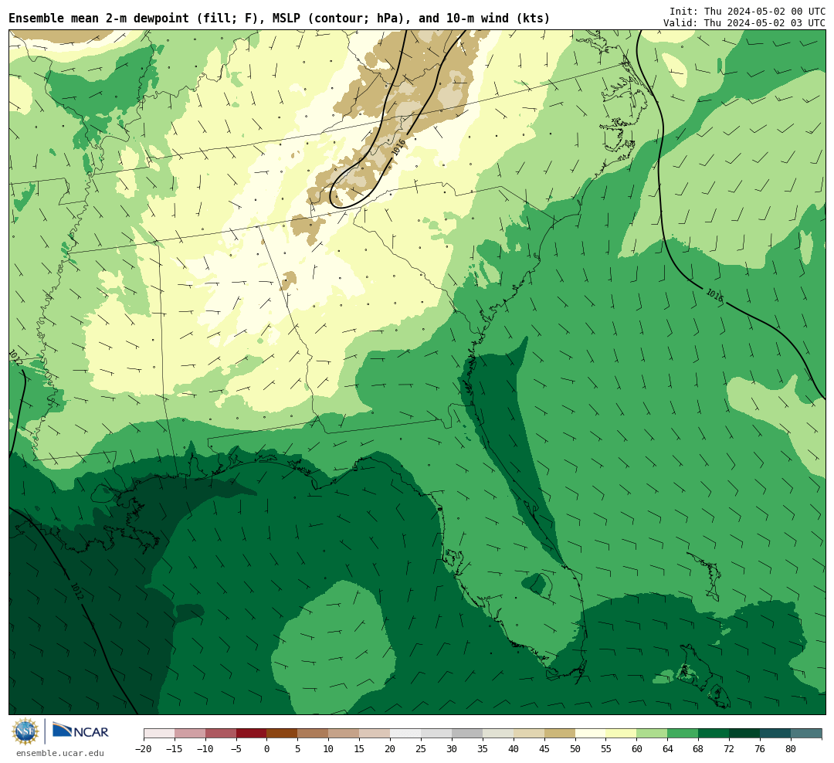Click colorbar swatch between 45 and 50

tap(560, 734)
